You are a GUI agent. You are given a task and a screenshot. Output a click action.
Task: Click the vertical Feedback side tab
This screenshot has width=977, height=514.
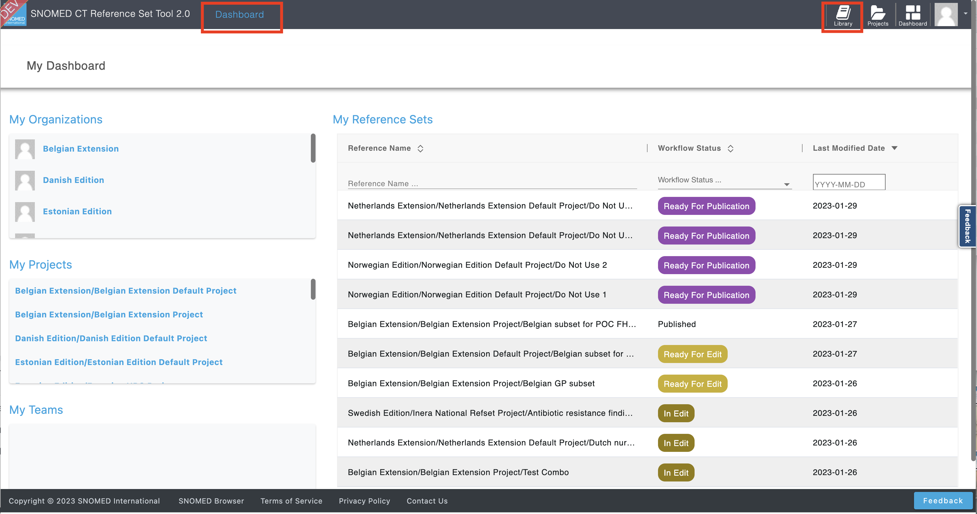point(967,227)
